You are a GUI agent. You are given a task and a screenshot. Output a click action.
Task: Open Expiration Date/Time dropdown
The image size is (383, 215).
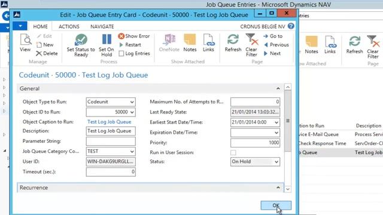point(276,133)
